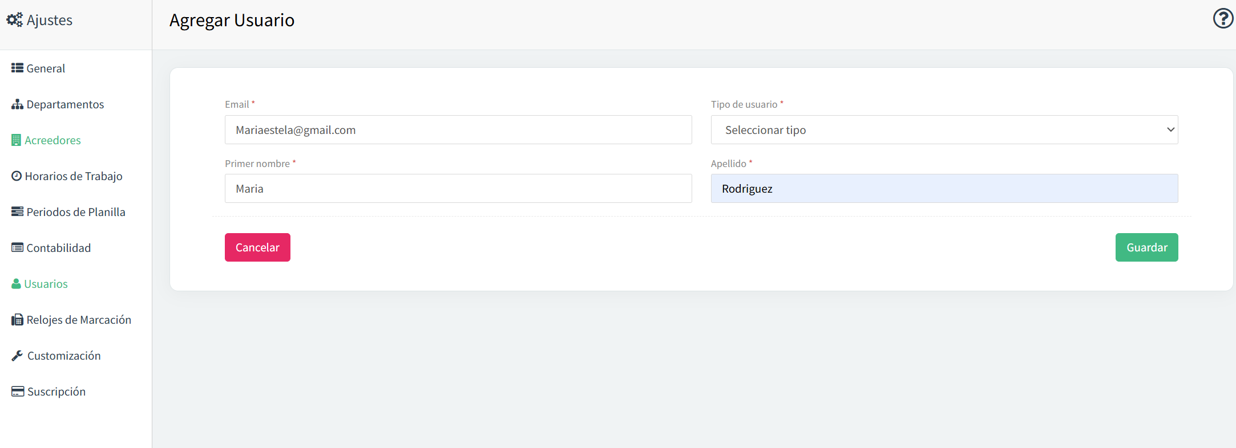Click the Departamentos org-chart icon
Screen dimensions: 1236x448
pyautogui.click(x=17, y=104)
